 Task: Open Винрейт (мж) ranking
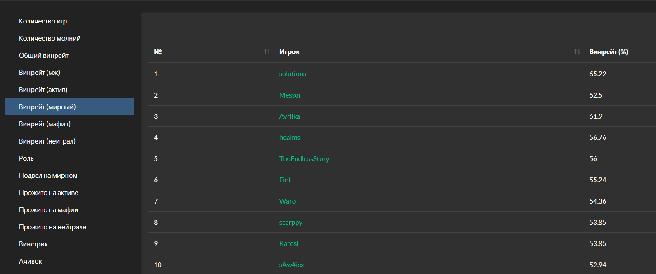[39, 73]
